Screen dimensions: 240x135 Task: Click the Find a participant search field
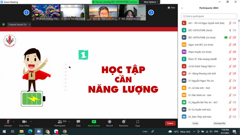point(209,16)
